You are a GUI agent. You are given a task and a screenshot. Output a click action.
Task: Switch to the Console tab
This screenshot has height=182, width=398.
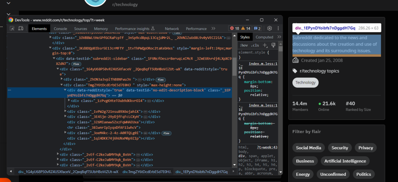[x=60, y=28]
